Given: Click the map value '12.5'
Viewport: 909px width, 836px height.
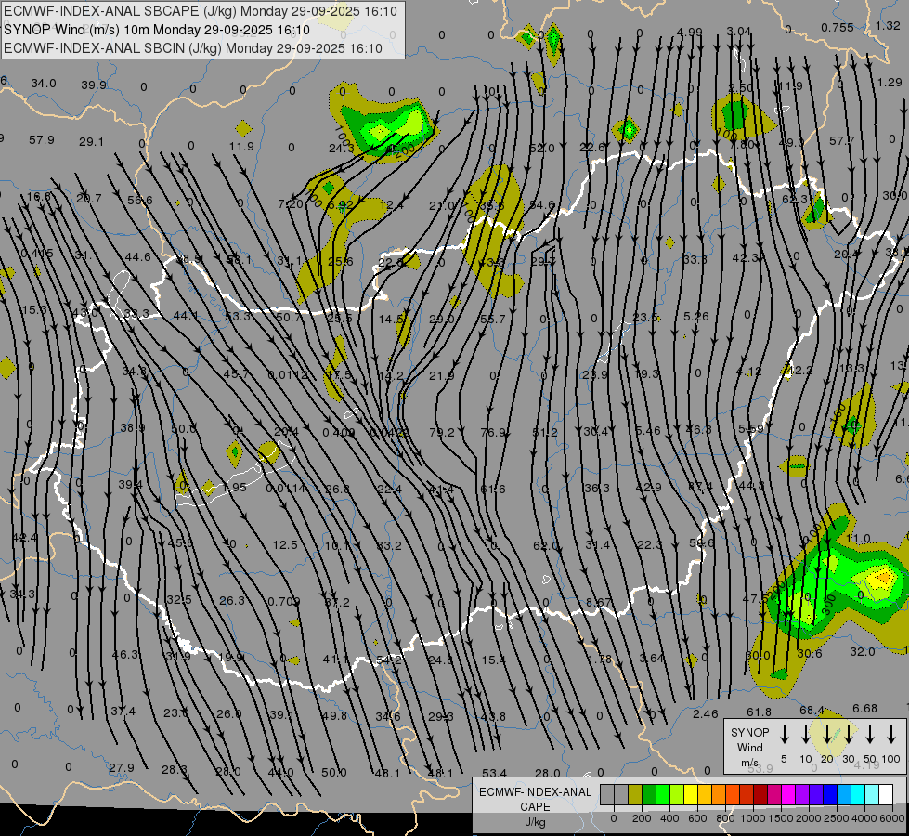Looking at the screenshot, I should [x=285, y=544].
